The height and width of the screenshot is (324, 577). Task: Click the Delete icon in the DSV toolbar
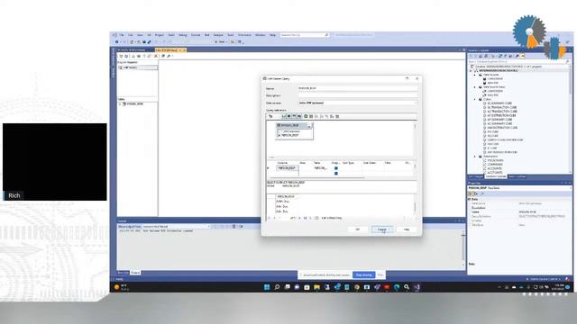156,56
